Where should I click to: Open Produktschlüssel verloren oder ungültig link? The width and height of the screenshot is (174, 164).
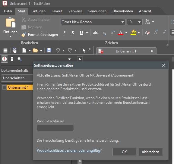point(69,150)
